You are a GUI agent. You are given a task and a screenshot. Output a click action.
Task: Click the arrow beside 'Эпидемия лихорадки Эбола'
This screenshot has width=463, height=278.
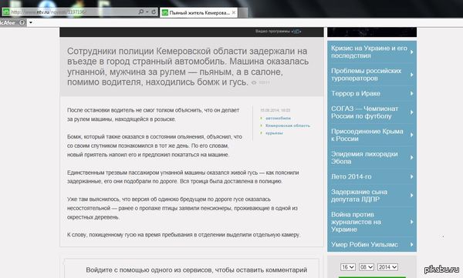(411, 158)
